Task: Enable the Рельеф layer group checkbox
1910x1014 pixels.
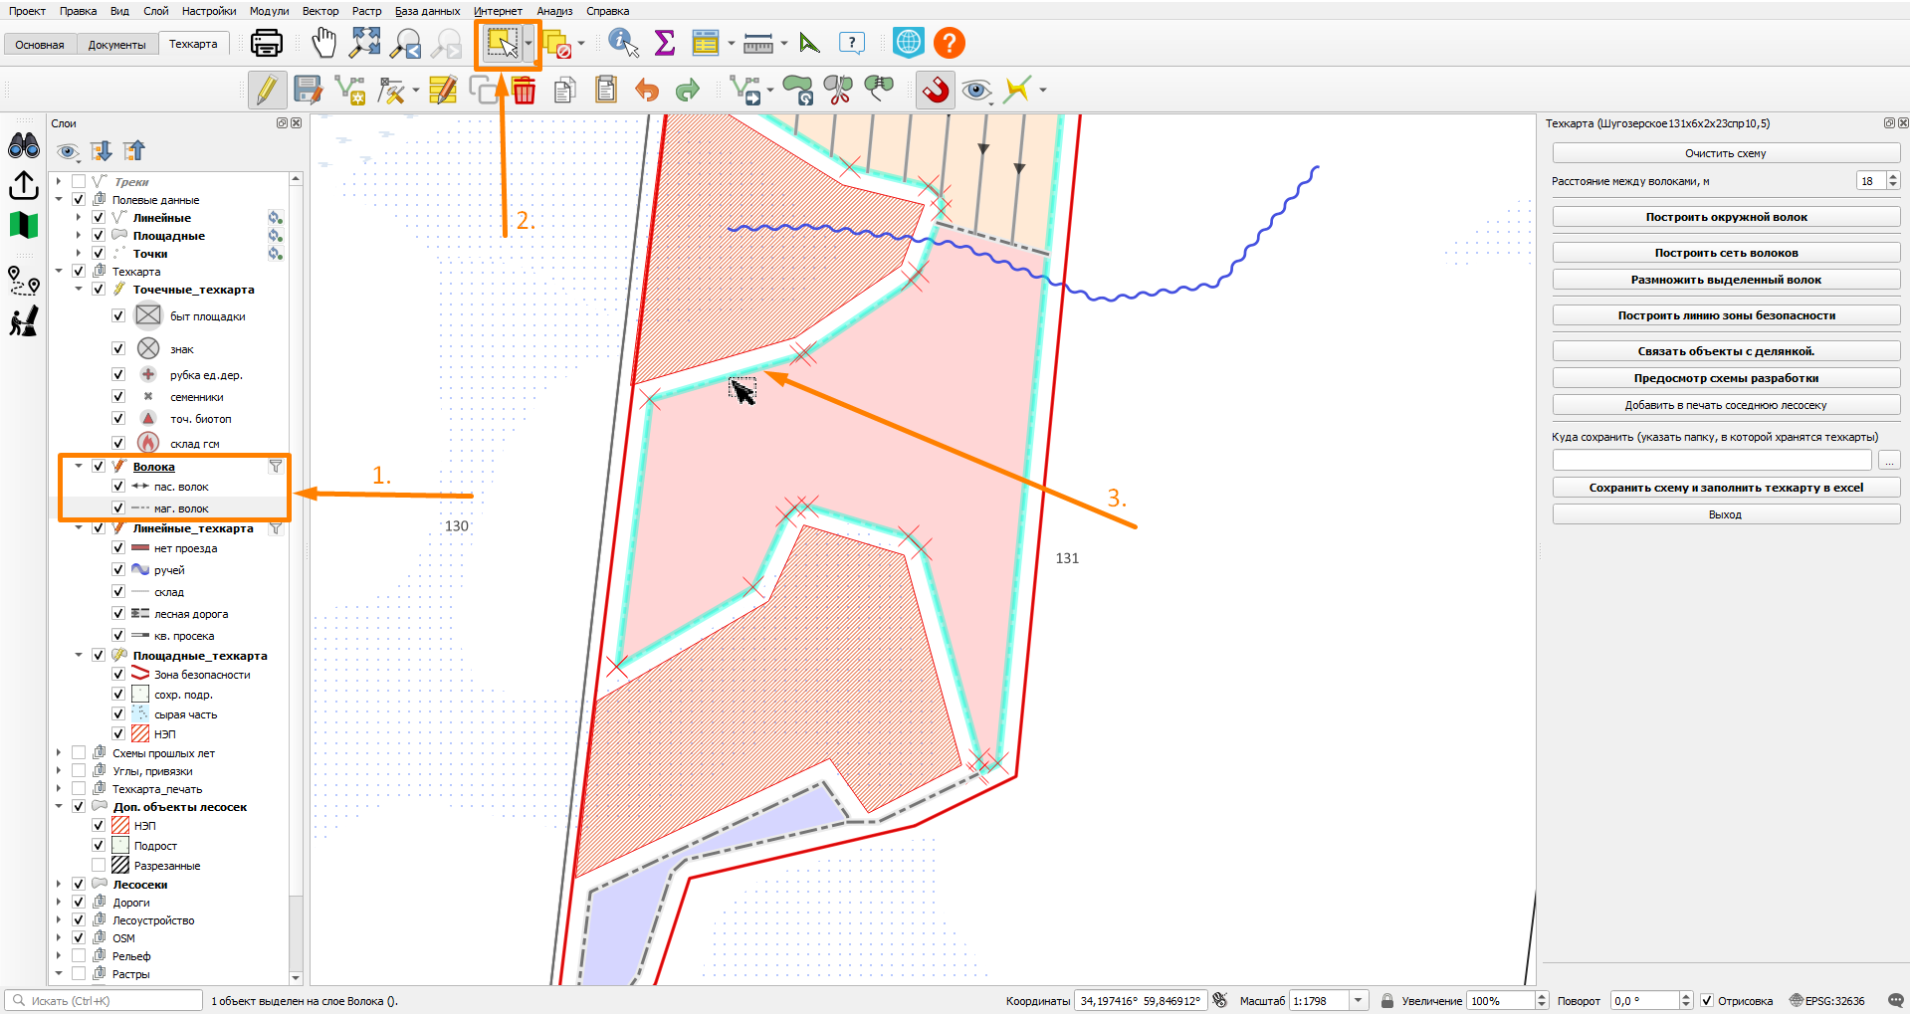Action: tap(79, 955)
